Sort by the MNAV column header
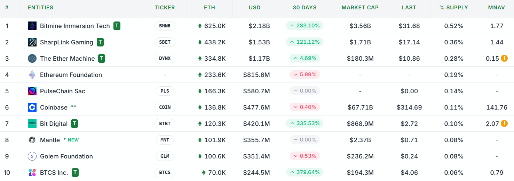 click(x=496, y=8)
